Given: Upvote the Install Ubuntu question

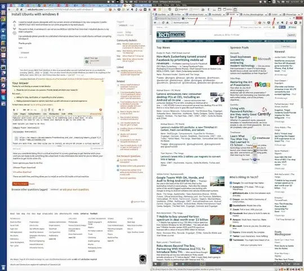Looking at the screenshot, I should tap(14, 22).
